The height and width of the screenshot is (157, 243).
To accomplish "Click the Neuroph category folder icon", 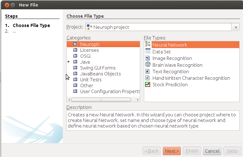I will [x=75, y=44].
